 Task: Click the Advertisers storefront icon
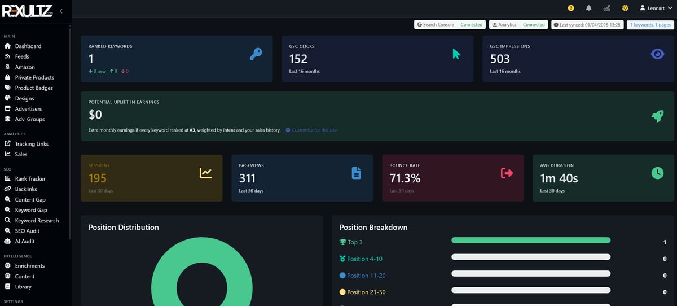click(x=8, y=108)
